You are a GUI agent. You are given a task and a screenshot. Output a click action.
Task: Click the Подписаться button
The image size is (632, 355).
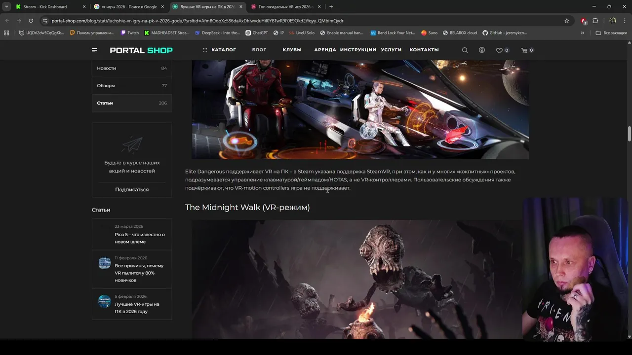click(x=132, y=189)
